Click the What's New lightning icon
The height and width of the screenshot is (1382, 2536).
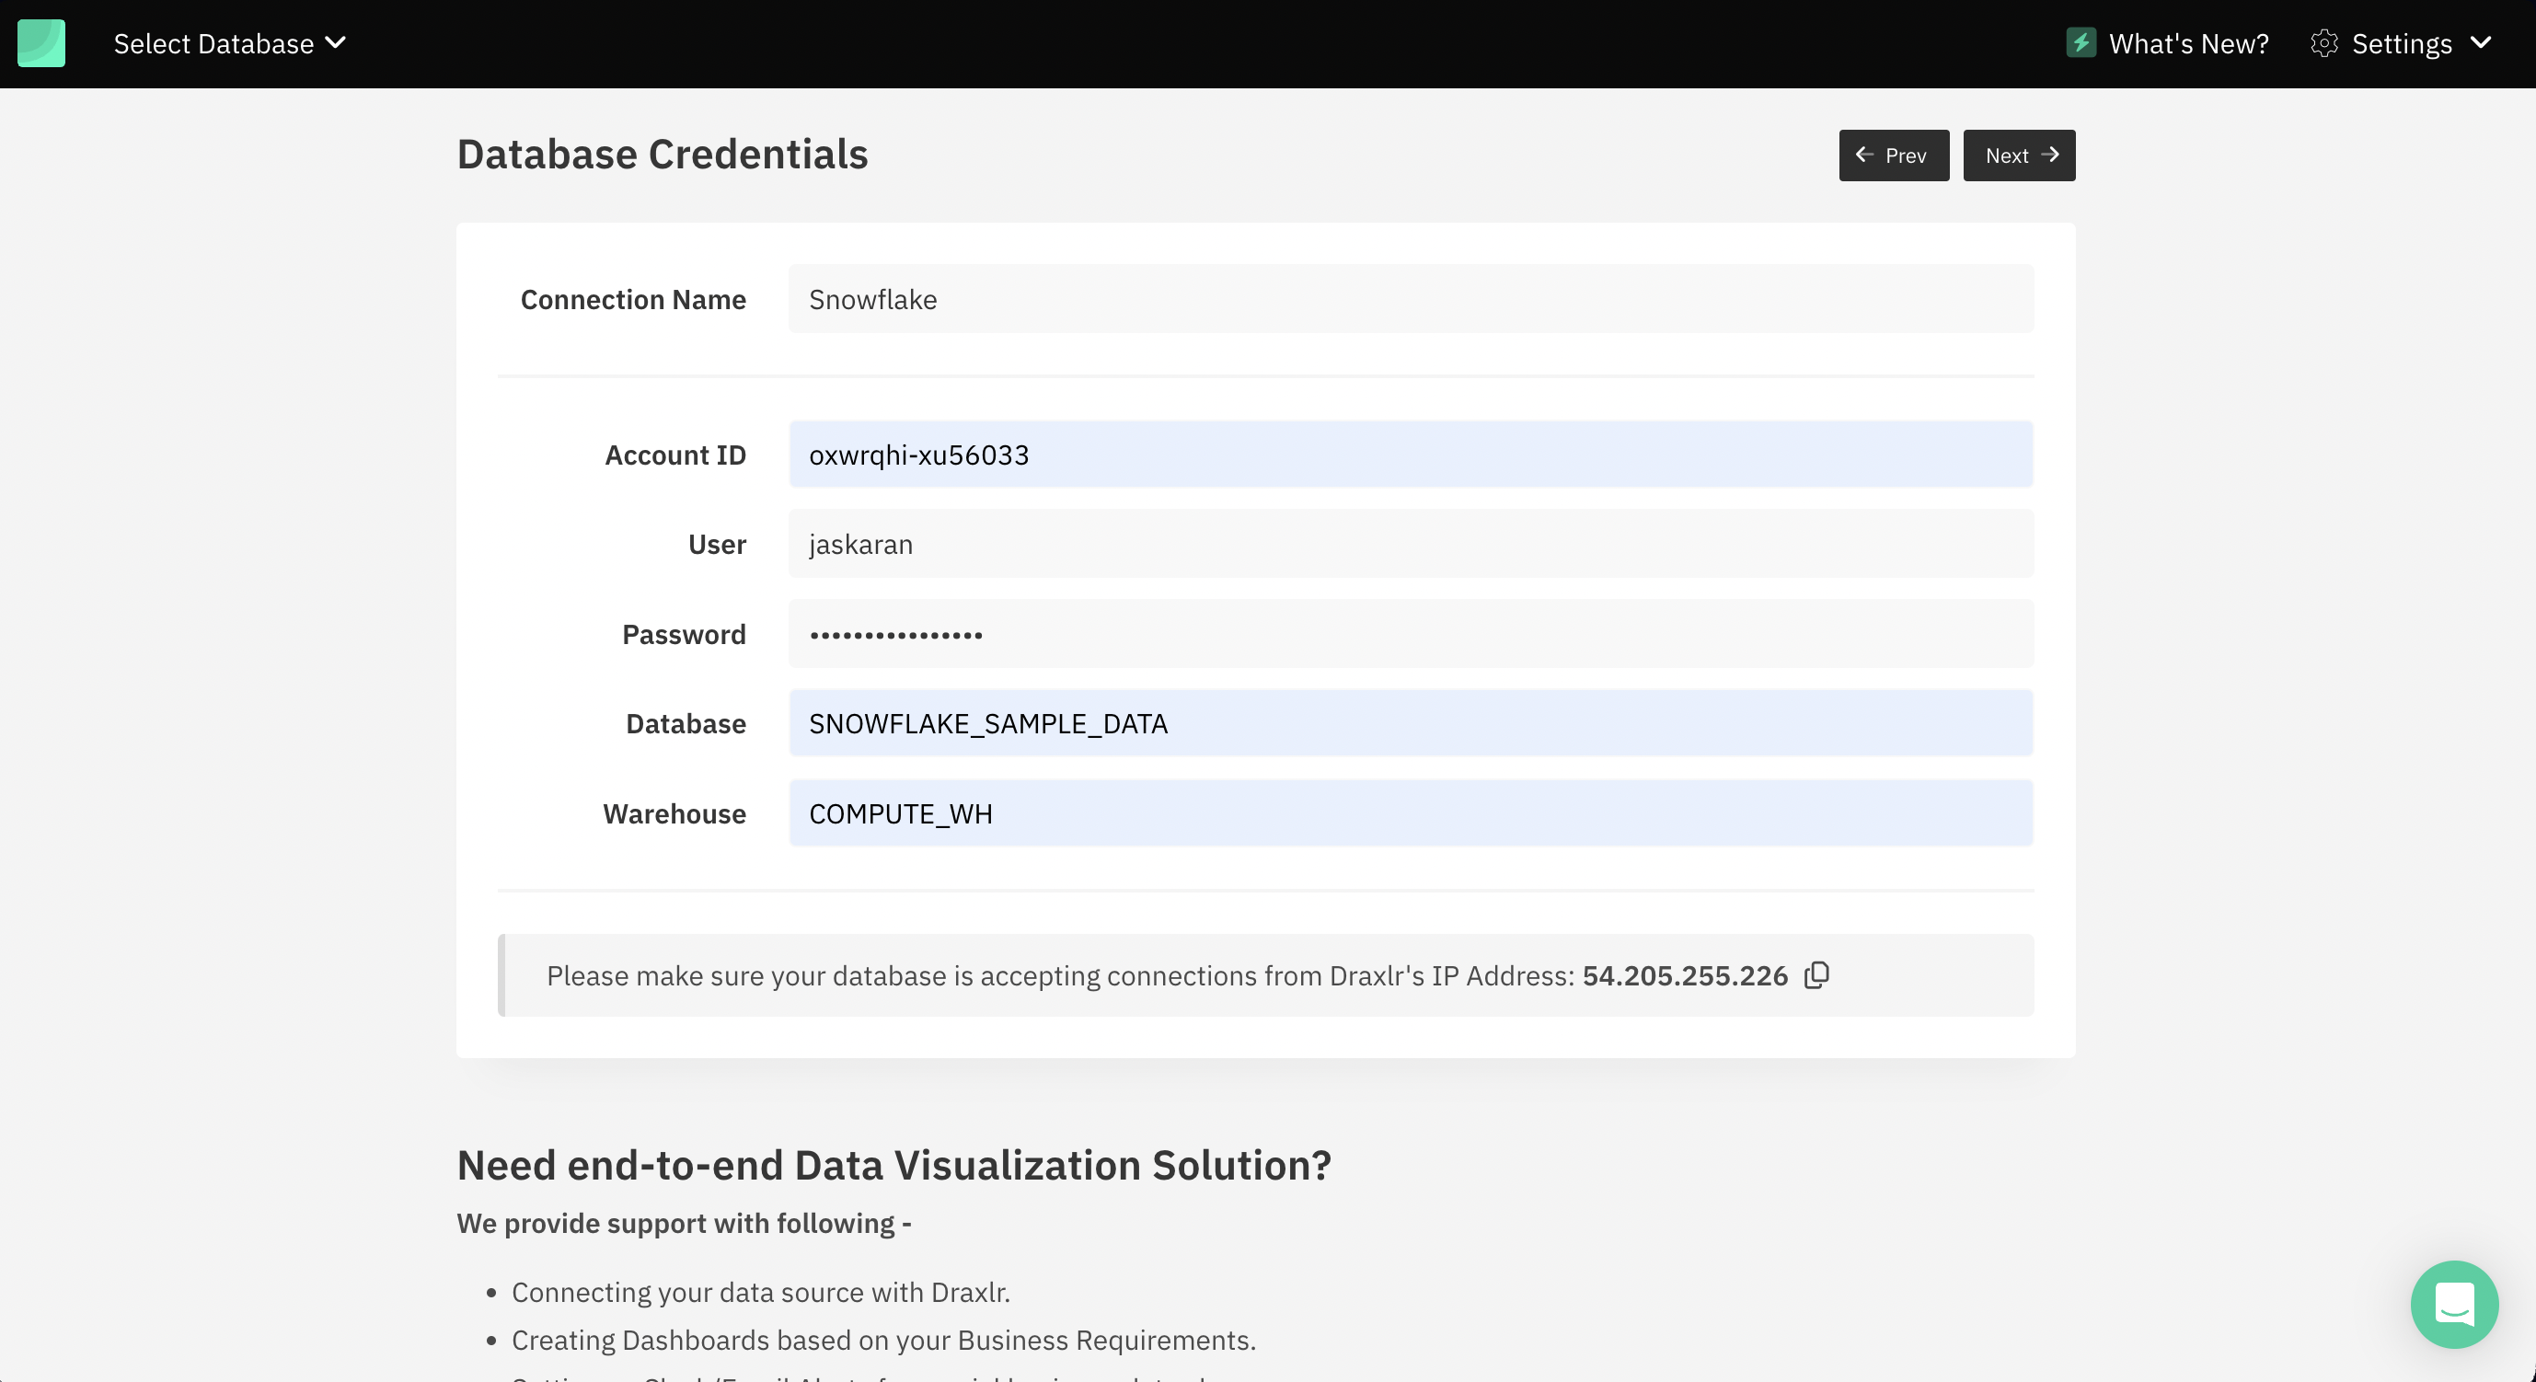[x=2081, y=43]
